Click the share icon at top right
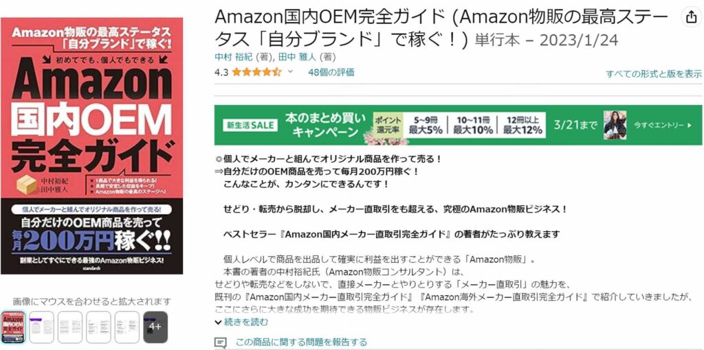Image resolution: width=704 pixels, height=350 pixels. 689,18
